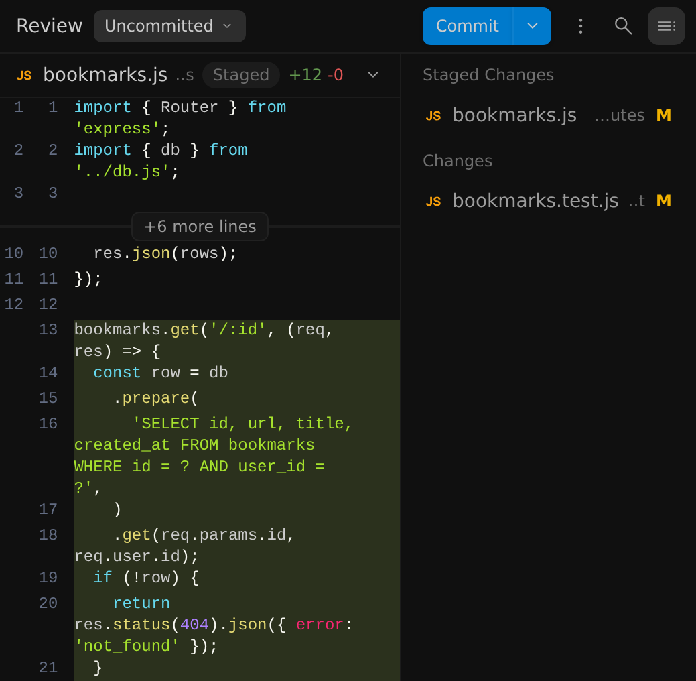Viewport: 696px width, 681px height.
Task: Click the './db.js' import string
Action: click(x=122, y=172)
